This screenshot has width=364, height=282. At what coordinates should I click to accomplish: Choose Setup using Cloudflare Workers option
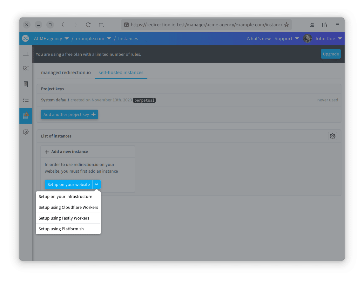68,207
